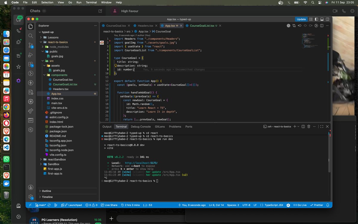Open ChatGPT icon in editor toolbar
The image size is (358, 224).
(x=288, y=26)
